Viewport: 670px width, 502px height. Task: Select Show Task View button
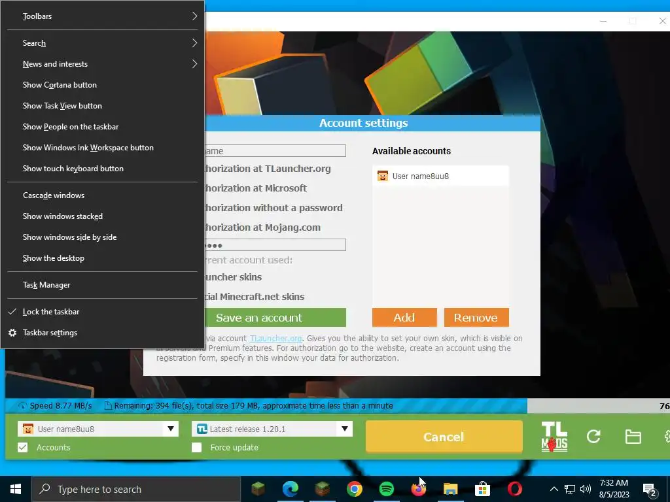pyautogui.click(x=103, y=106)
